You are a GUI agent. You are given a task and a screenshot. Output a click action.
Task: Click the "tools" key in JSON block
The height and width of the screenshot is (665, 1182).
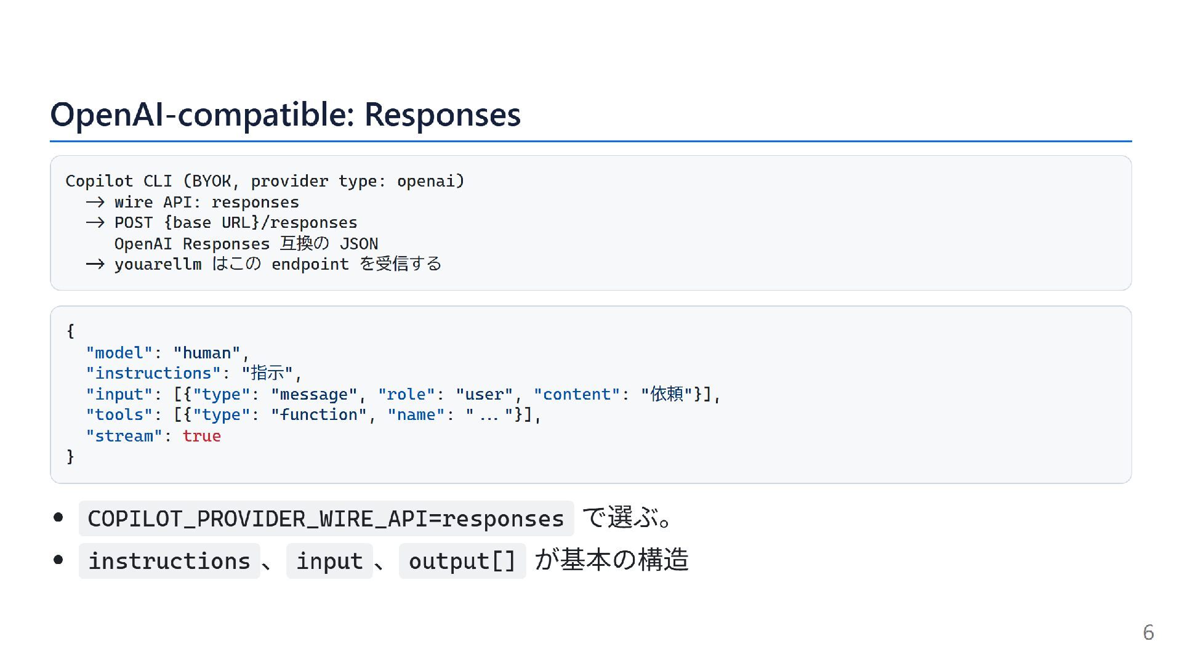click(119, 415)
